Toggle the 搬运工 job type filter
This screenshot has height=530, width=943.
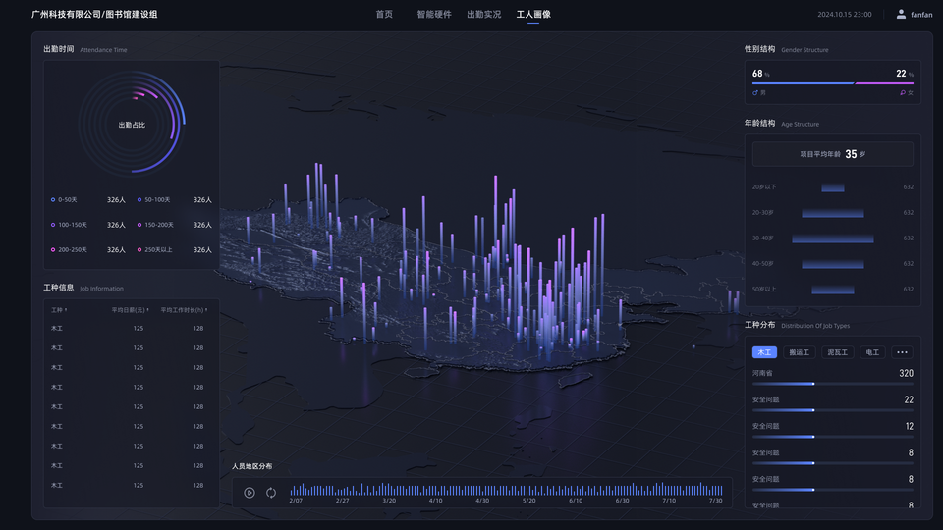click(x=800, y=352)
